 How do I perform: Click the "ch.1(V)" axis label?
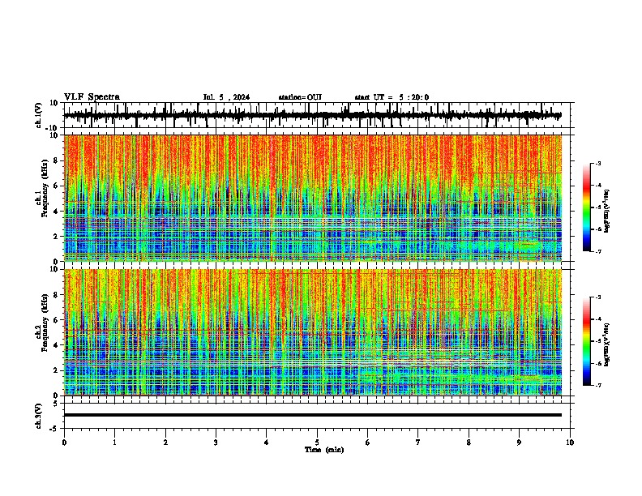pyautogui.click(x=39, y=115)
